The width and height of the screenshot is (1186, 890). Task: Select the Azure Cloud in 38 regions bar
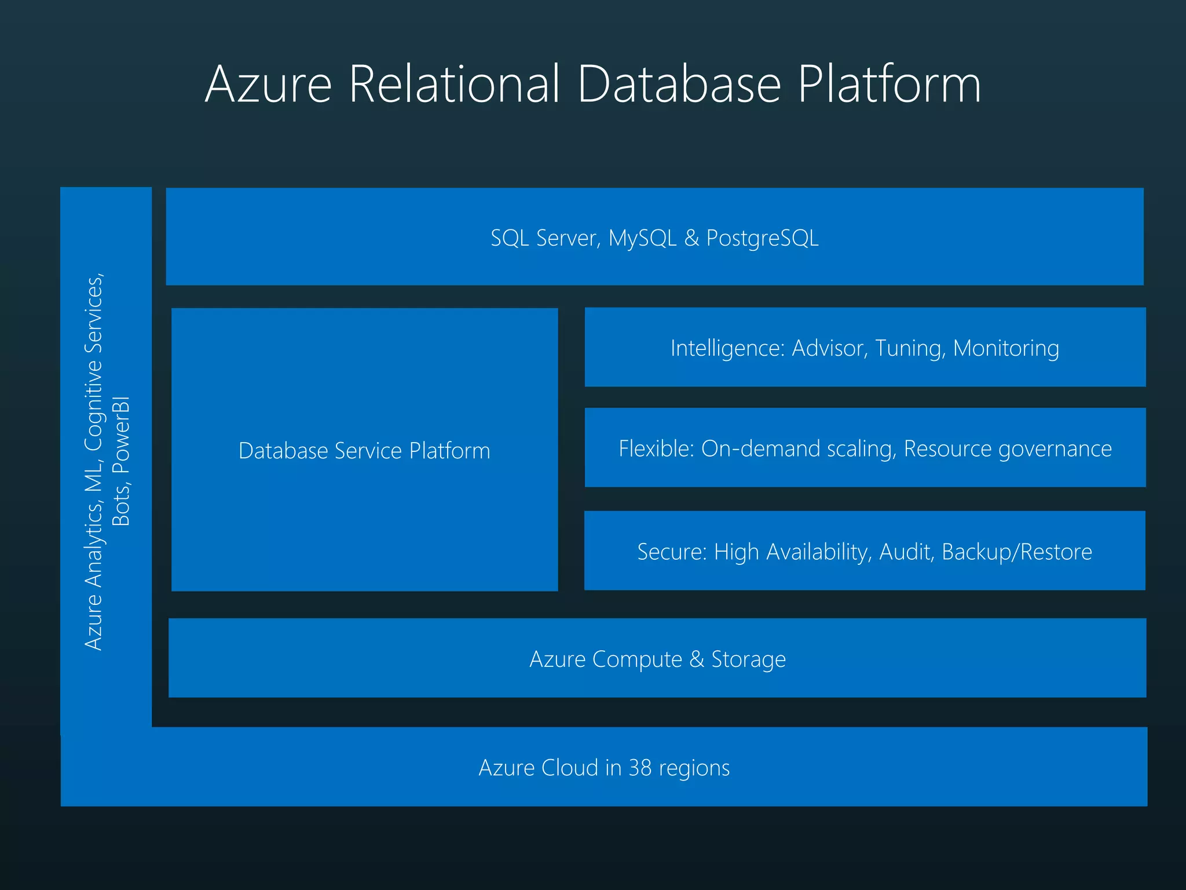coord(604,767)
